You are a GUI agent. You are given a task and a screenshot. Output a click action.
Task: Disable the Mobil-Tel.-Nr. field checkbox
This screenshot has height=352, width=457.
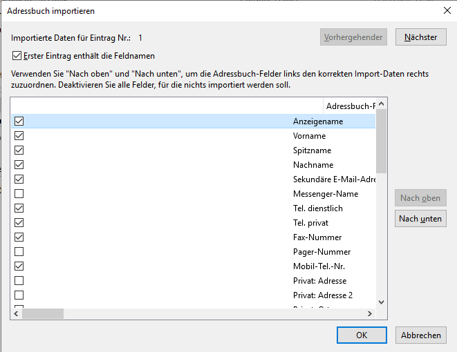19,266
